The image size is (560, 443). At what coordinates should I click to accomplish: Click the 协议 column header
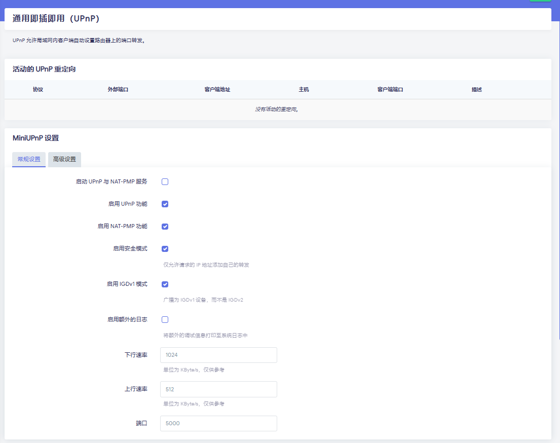(x=38, y=90)
